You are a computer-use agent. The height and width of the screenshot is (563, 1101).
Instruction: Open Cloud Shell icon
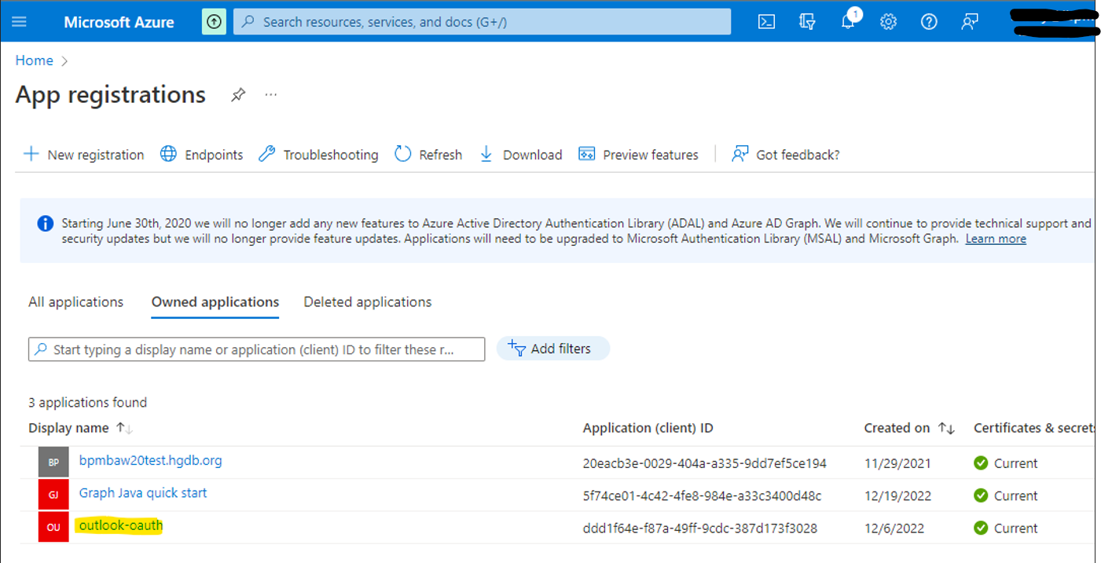click(x=766, y=22)
